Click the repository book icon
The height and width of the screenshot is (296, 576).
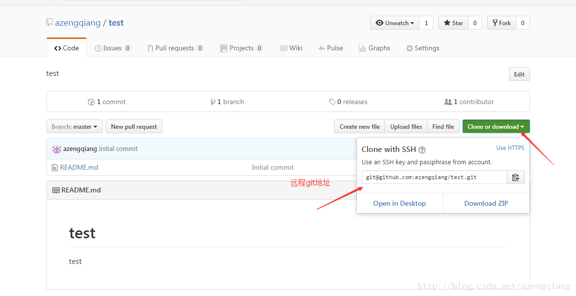coord(49,22)
